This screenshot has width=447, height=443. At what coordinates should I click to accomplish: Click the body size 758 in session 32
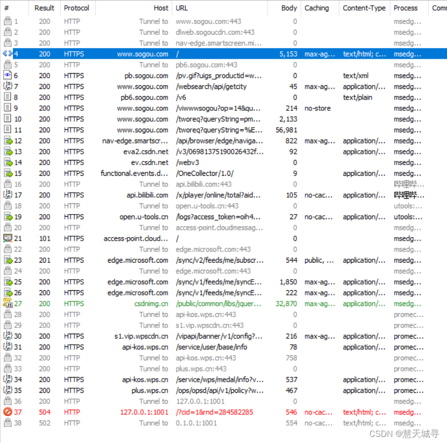pyautogui.click(x=291, y=358)
